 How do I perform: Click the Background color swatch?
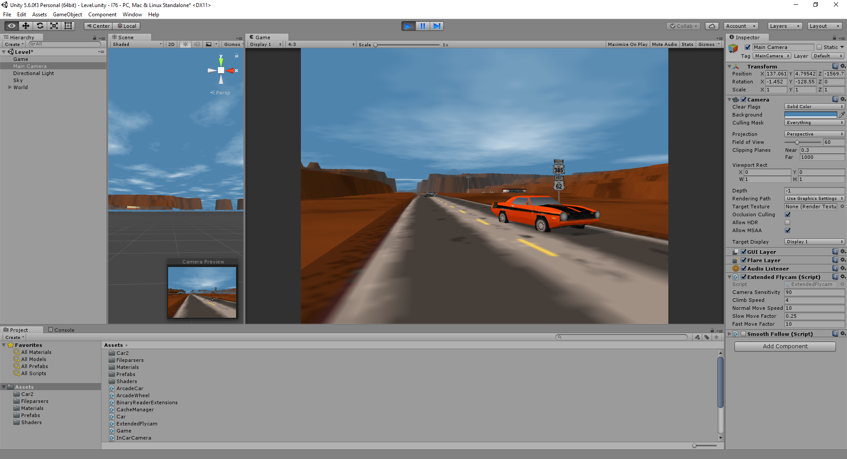click(811, 115)
